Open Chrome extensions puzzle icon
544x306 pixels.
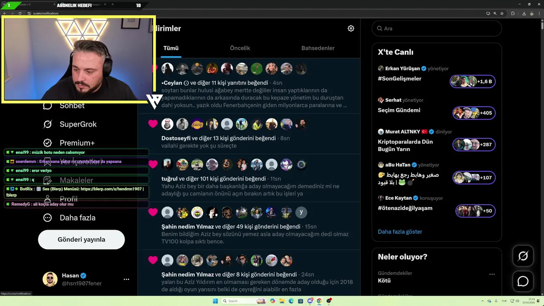pos(513,14)
